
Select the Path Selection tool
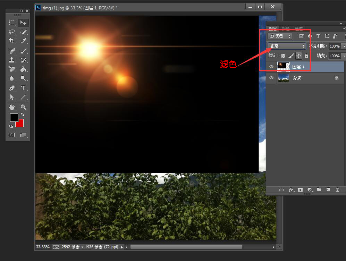pos(12,97)
